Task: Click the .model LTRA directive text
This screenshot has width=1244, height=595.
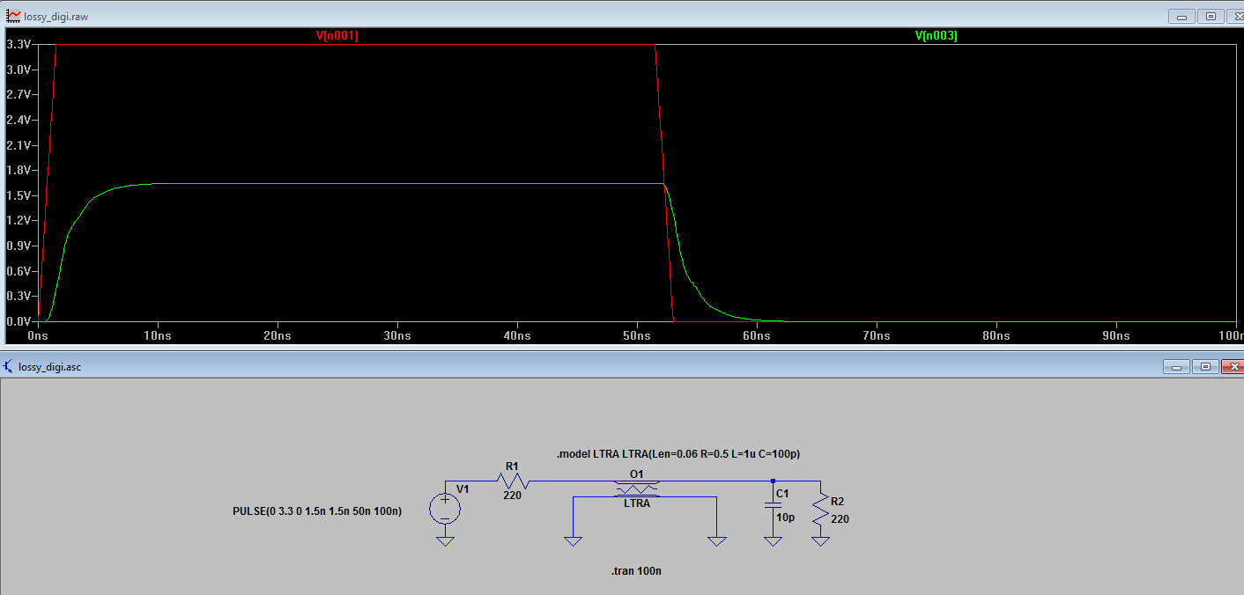Action: [x=678, y=454]
